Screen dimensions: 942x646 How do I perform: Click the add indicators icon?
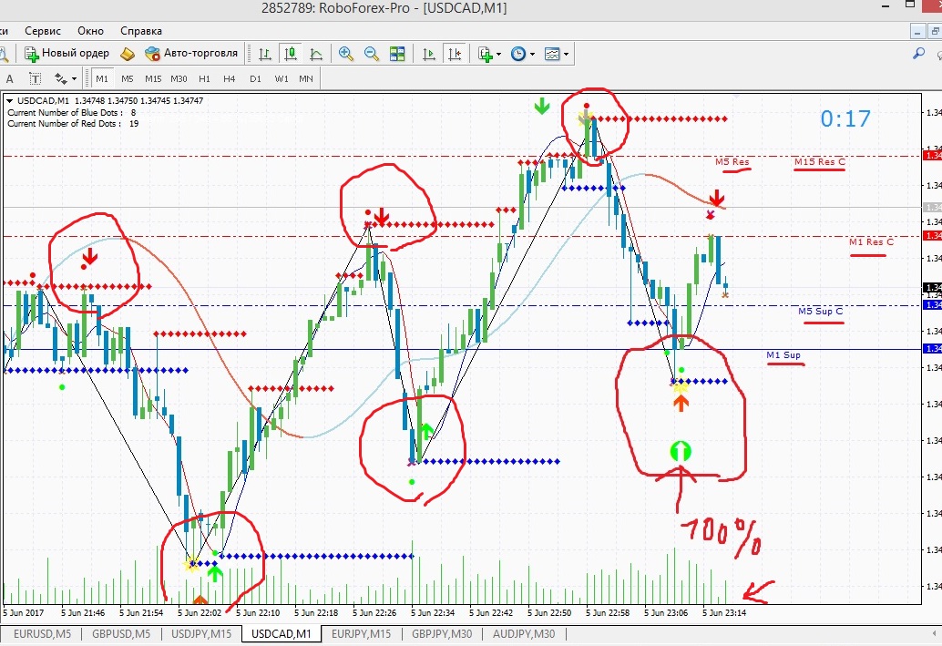coord(485,54)
